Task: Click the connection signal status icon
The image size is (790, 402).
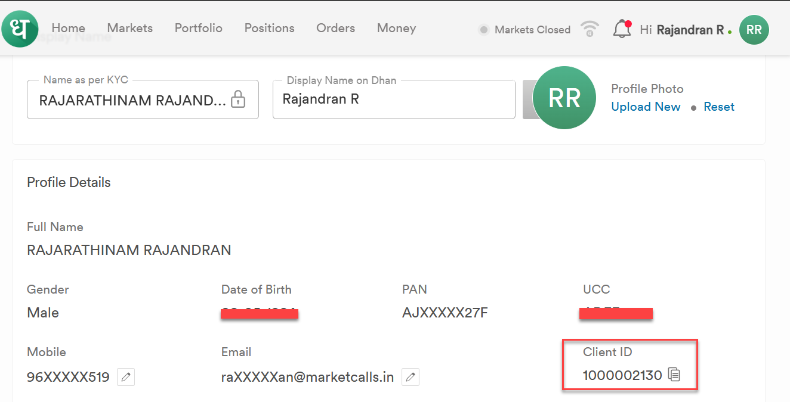Action: pos(590,29)
